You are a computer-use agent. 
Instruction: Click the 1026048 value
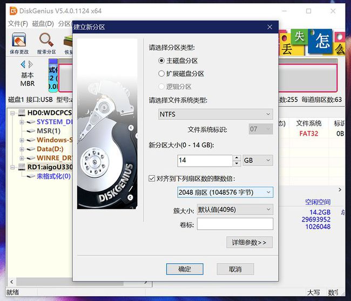pos(318,227)
